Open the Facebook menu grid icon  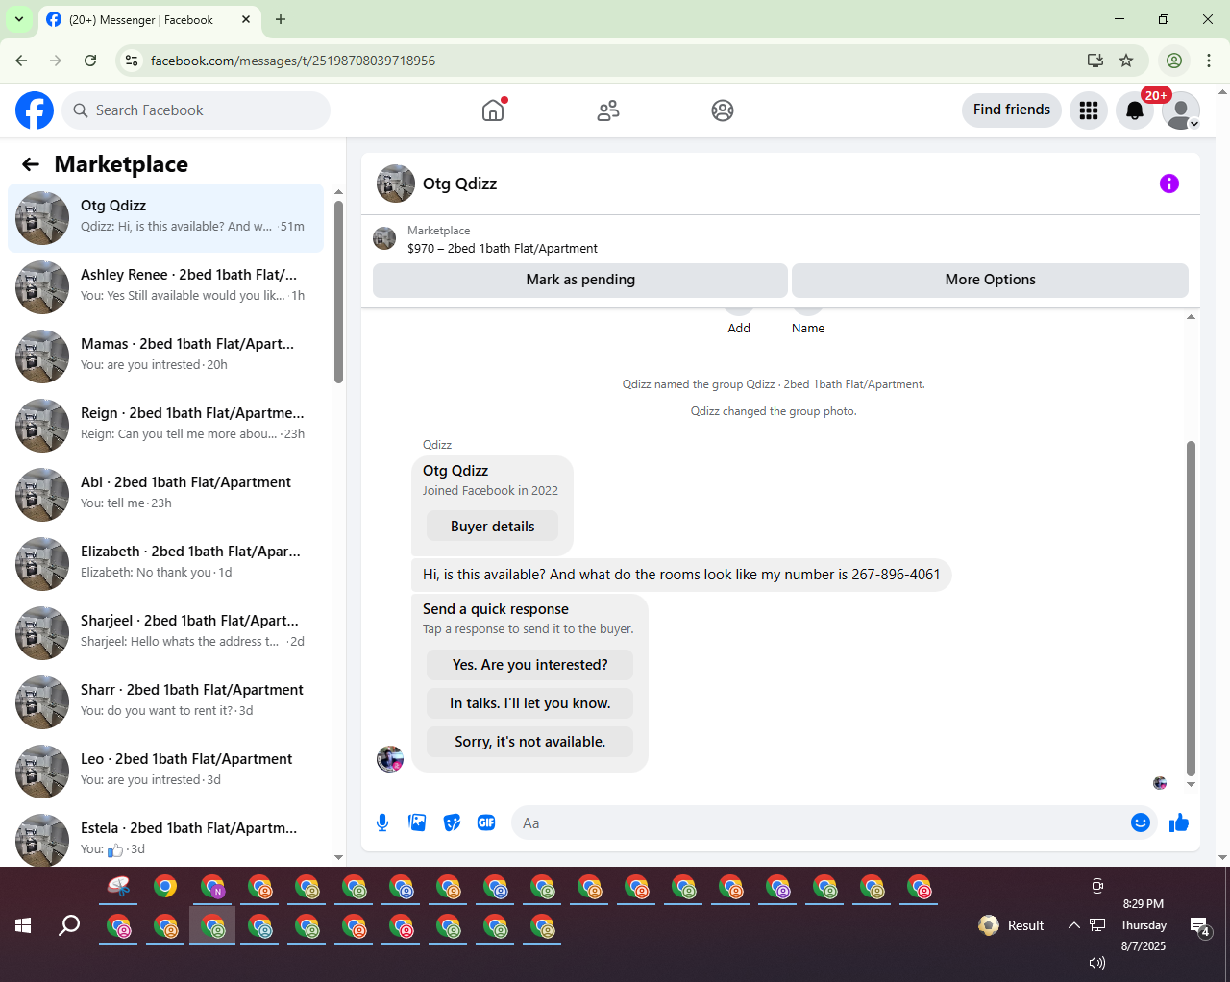[1089, 110]
